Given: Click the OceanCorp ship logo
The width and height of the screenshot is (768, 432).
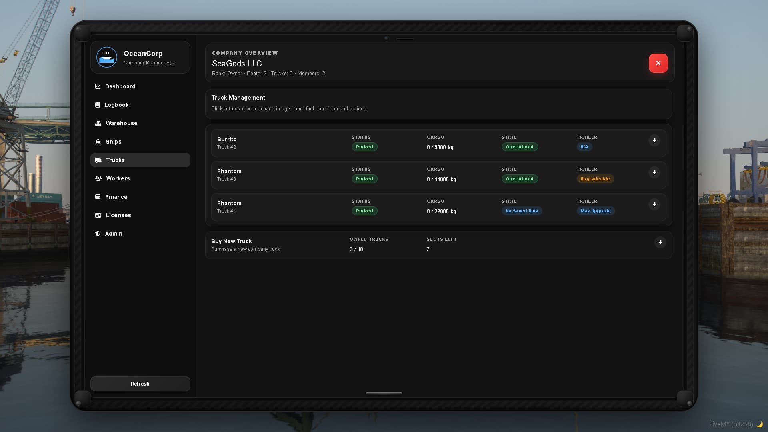Looking at the screenshot, I should [107, 57].
